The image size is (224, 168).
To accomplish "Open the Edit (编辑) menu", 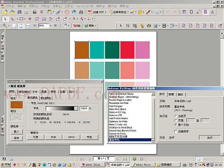I will (x=22, y=6).
